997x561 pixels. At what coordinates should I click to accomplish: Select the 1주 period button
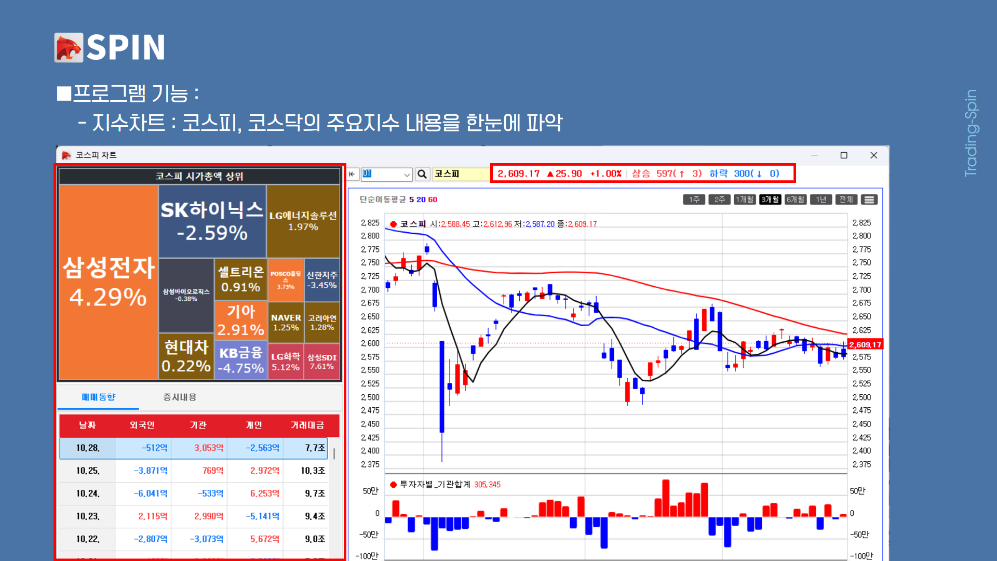[694, 199]
